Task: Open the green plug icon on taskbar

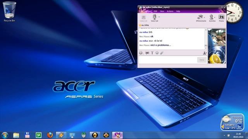Action: [x=84, y=135]
